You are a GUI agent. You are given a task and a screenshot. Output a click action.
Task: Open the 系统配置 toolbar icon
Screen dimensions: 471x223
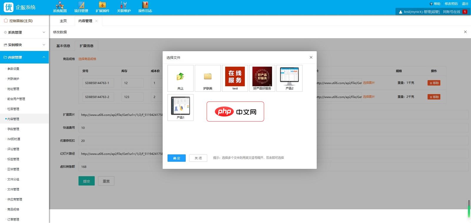tap(60, 7)
